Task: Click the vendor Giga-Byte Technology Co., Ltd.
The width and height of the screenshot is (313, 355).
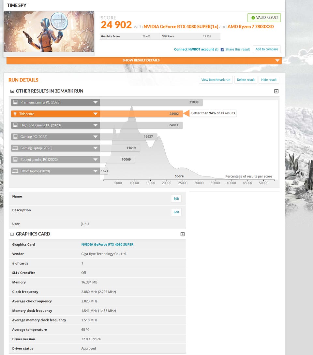Action: 104,254
